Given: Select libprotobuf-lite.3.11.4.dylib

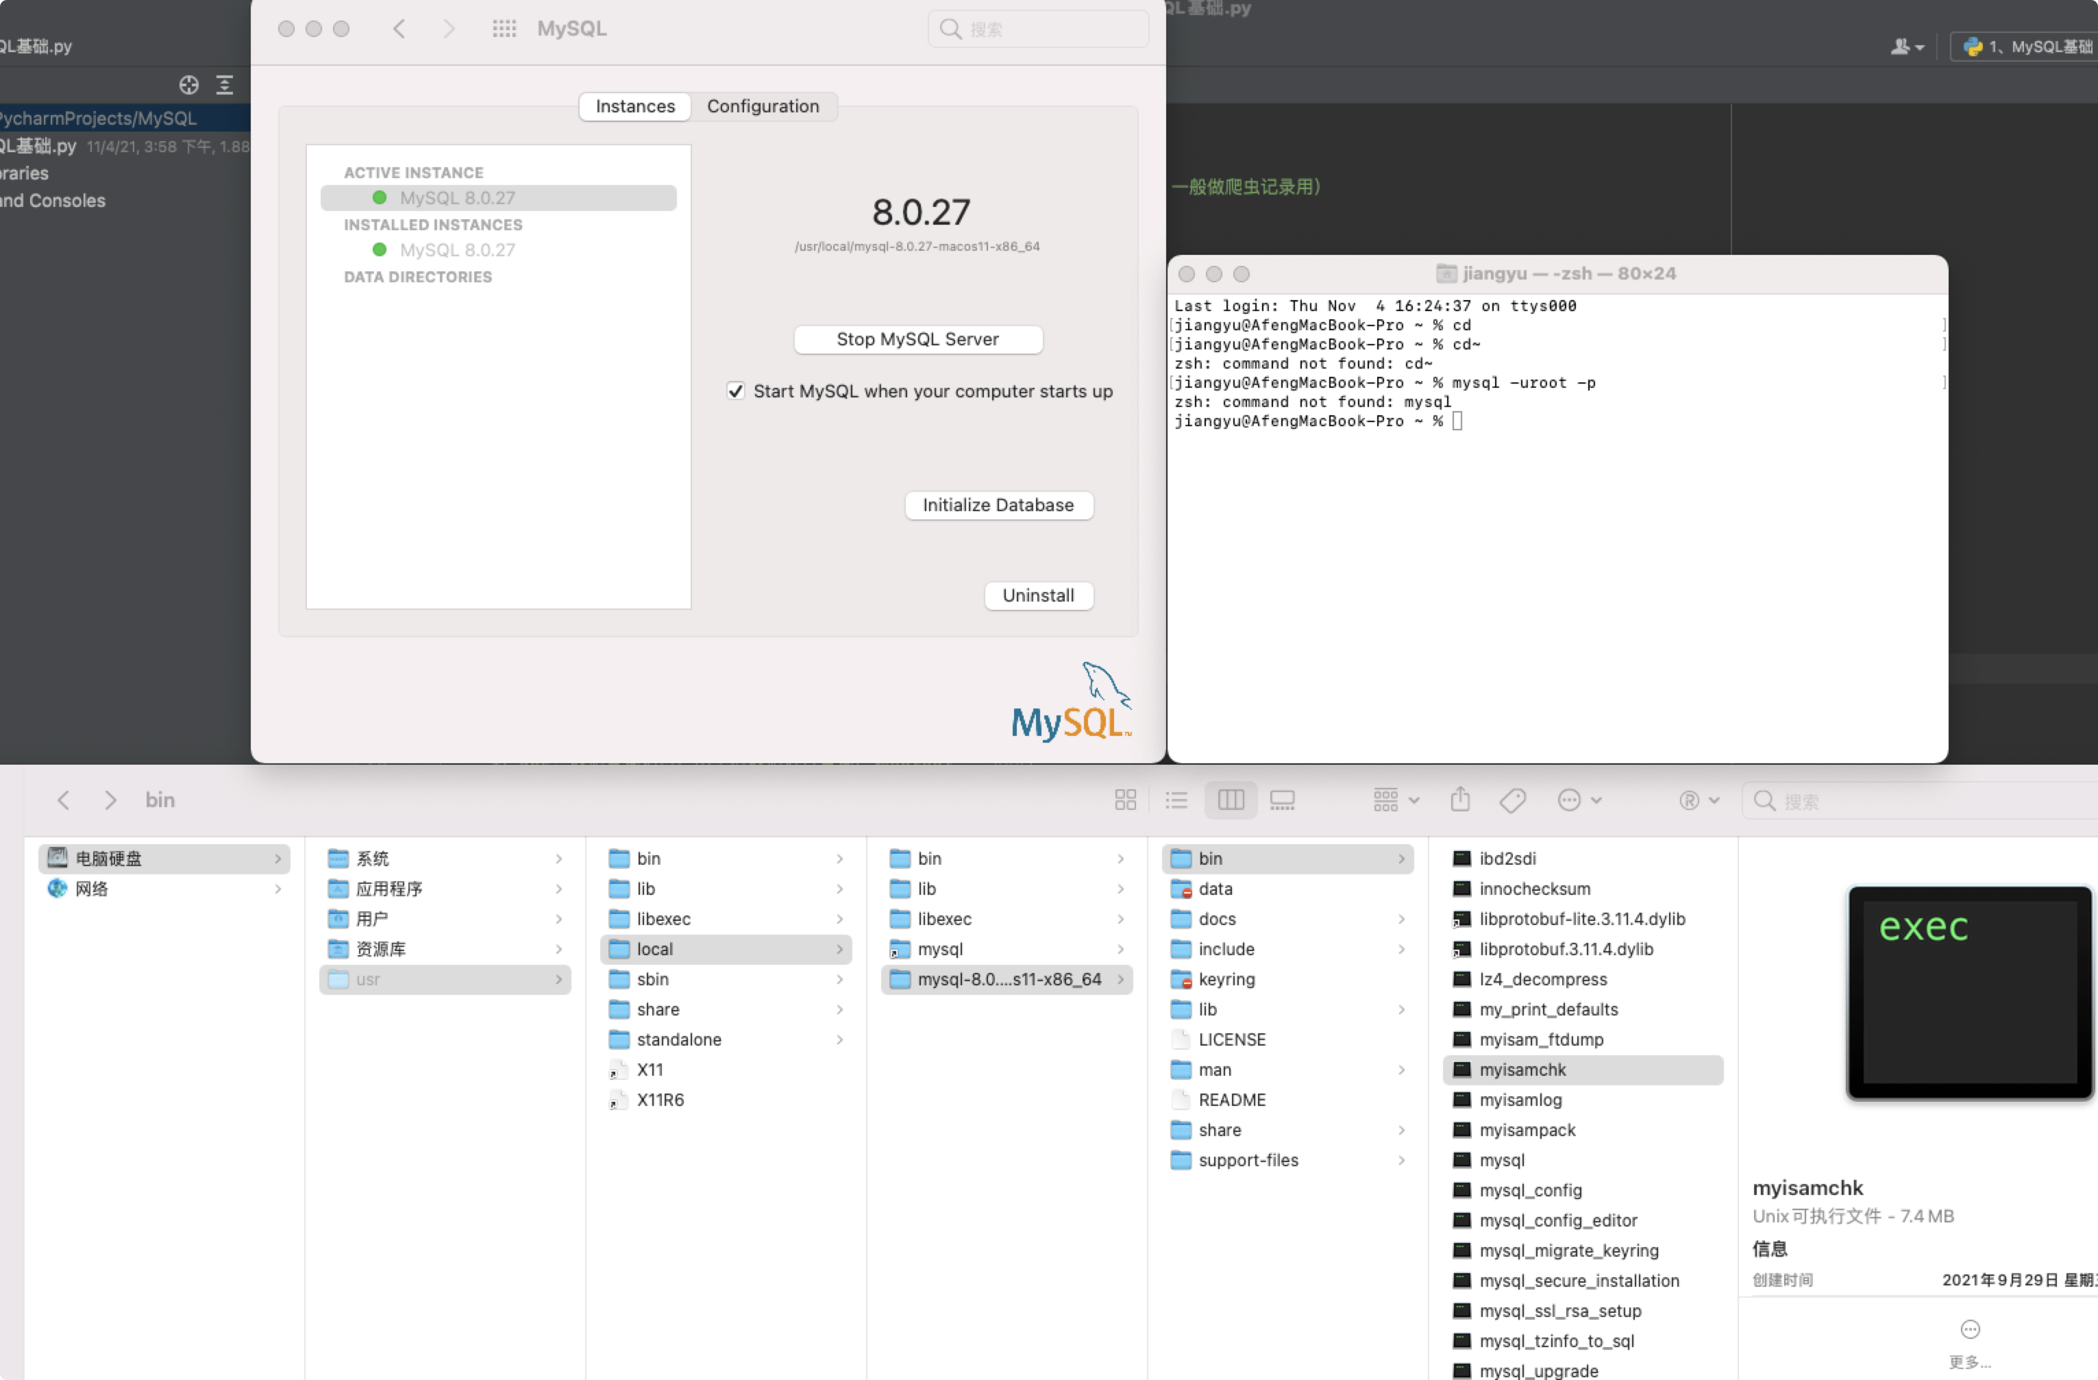Looking at the screenshot, I should pyautogui.click(x=1583, y=918).
